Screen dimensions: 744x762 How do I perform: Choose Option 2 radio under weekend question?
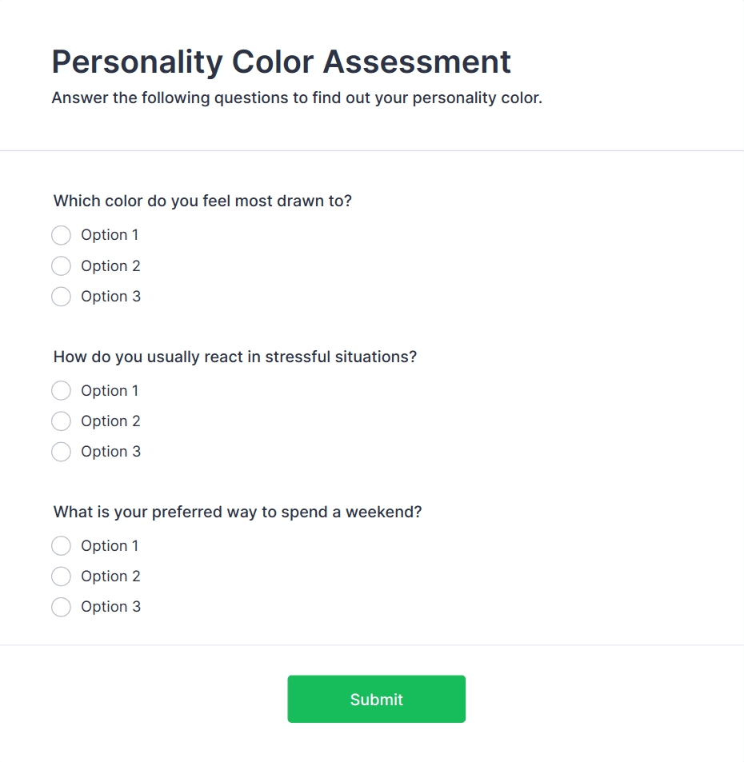(x=61, y=576)
